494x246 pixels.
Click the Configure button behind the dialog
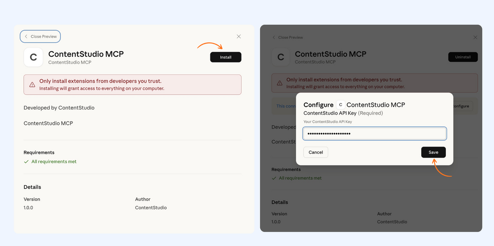[x=461, y=106]
